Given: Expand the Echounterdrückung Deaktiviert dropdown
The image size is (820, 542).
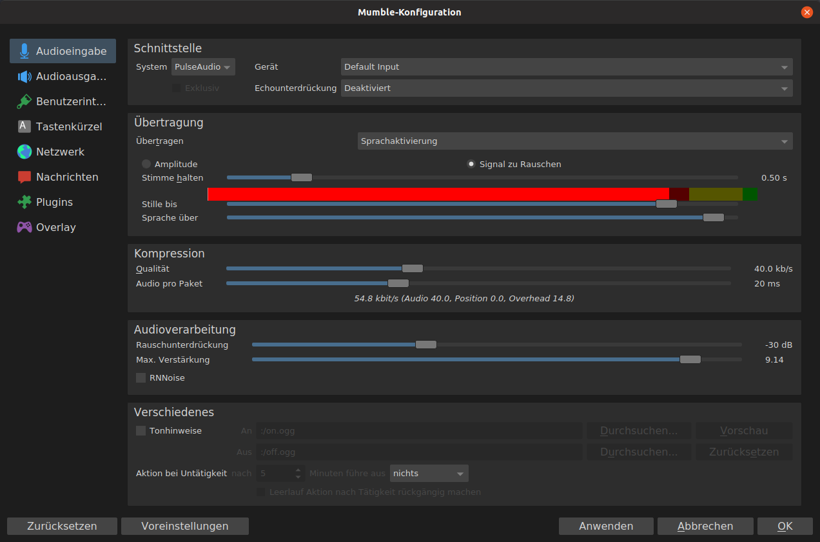Looking at the screenshot, I should click(x=566, y=88).
